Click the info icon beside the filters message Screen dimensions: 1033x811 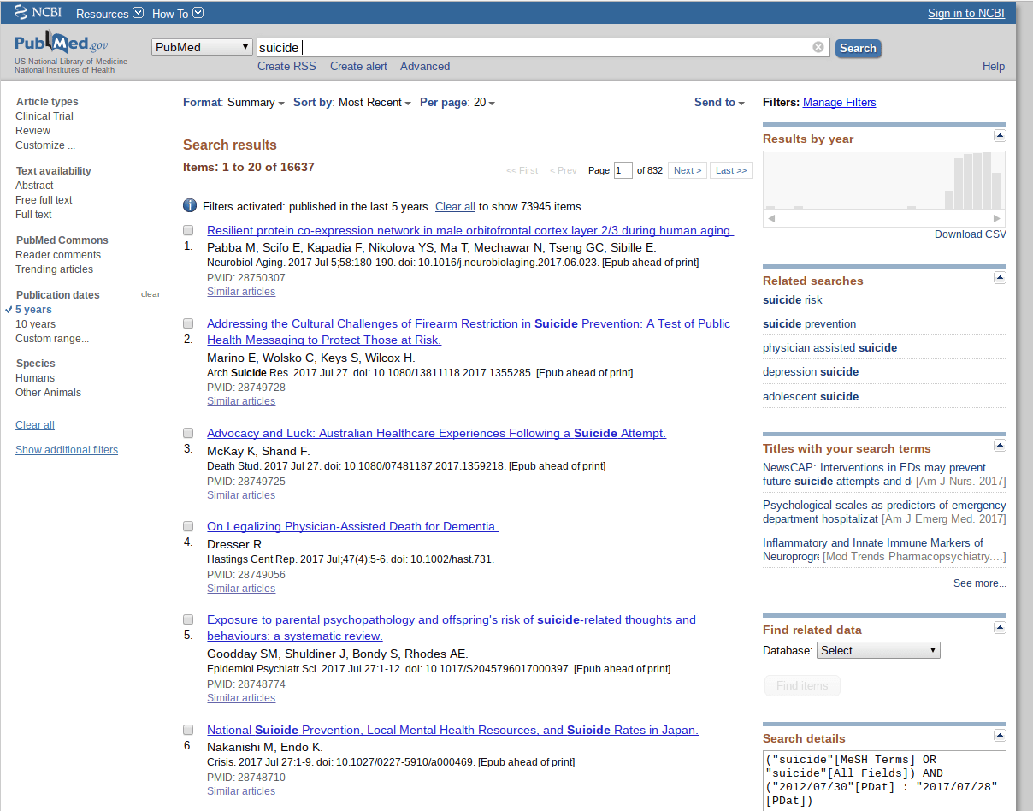pos(189,205)
